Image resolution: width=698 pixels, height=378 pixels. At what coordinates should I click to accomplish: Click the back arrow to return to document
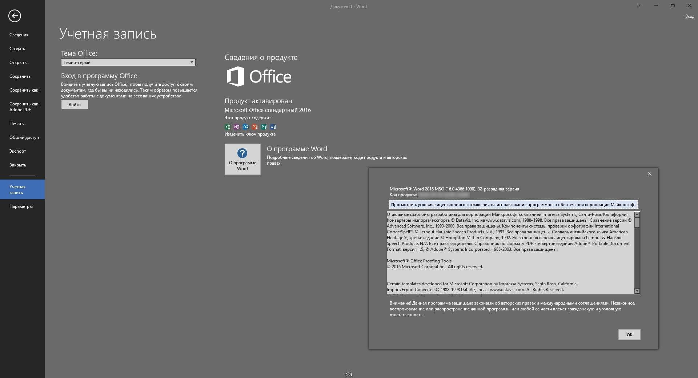pos(15,16)
